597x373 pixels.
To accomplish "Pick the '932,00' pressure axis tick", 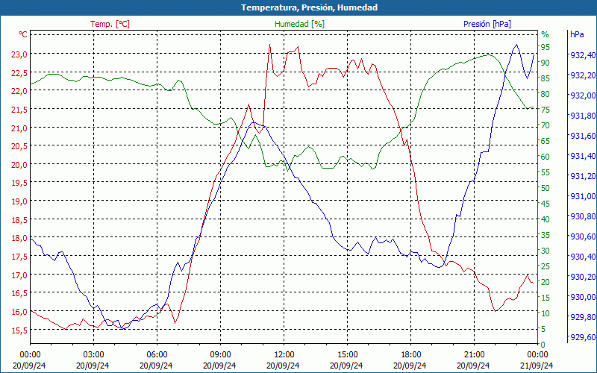I will coord(582,95).
